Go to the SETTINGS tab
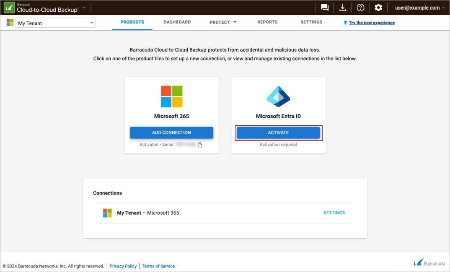Screen dimensions: 450x272 pyautogui.click(x=311, y=22)
